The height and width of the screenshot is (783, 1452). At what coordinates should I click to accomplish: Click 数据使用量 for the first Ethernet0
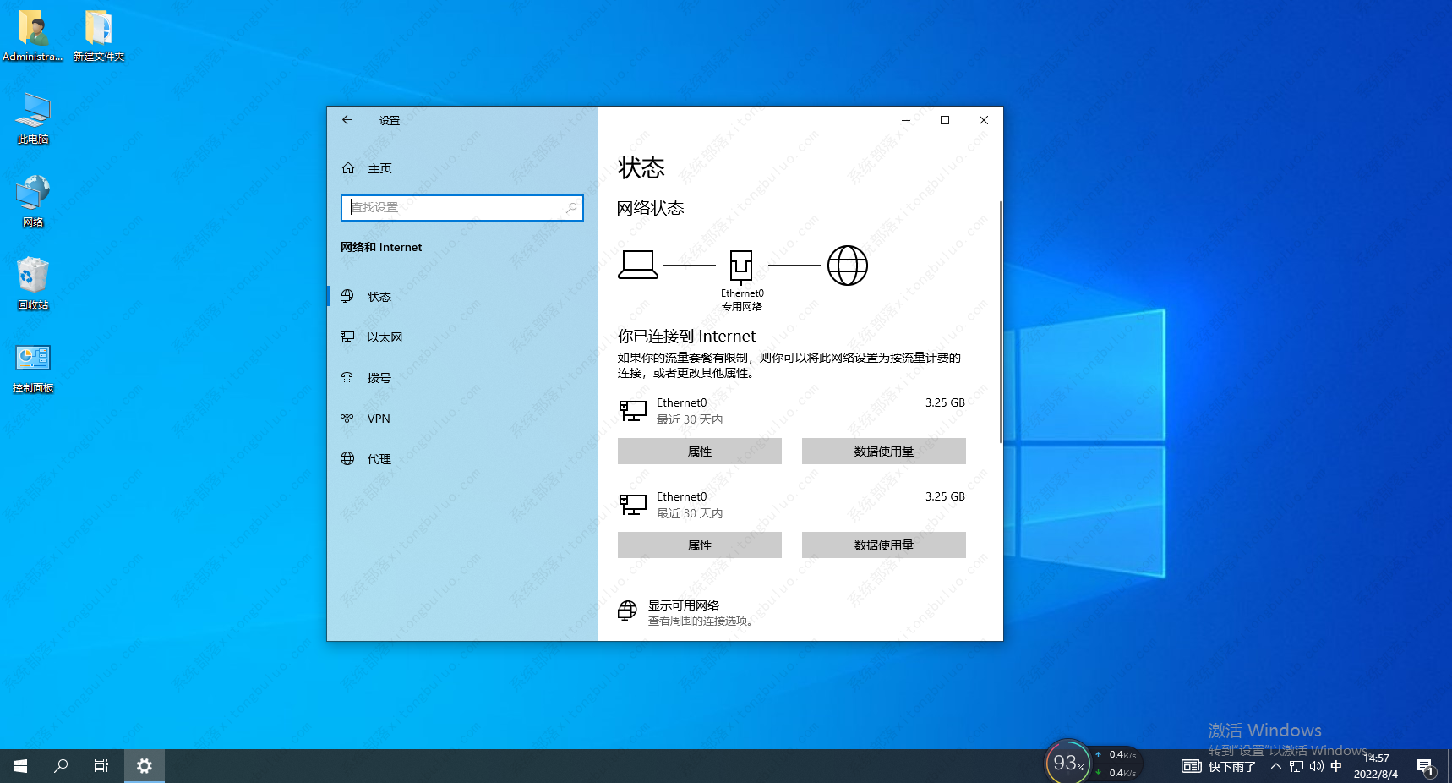[x=884, y=452]
